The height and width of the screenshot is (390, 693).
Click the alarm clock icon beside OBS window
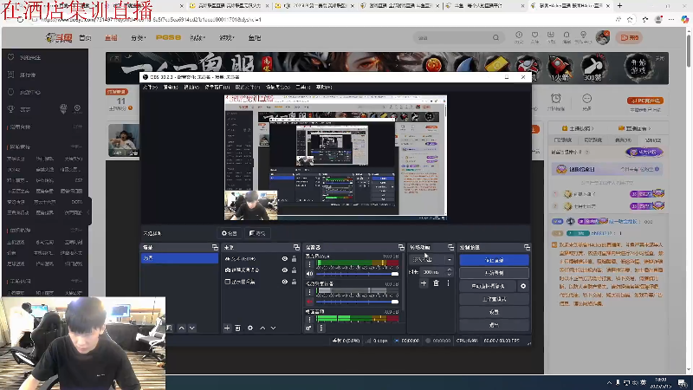point(556,99)
